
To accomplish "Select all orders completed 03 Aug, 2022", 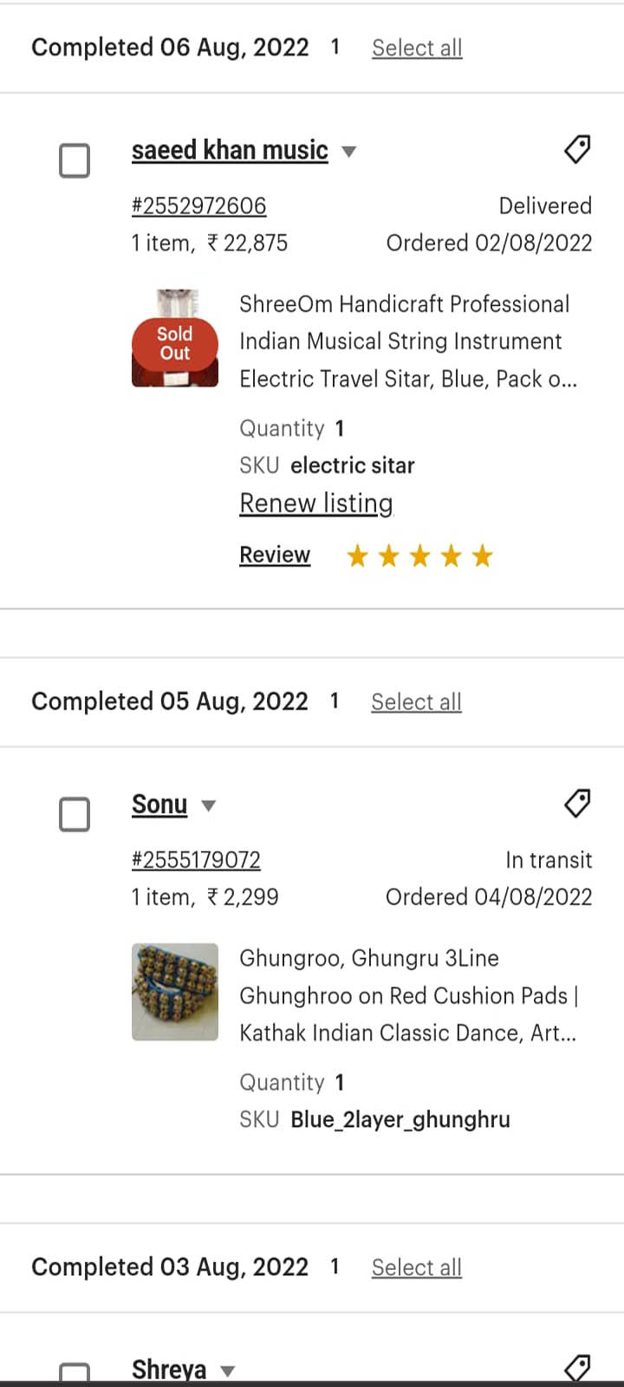I will click(416, 1267).
